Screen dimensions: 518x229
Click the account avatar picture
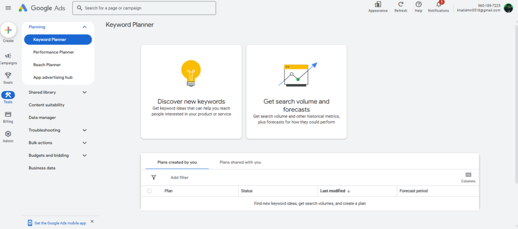508,8
